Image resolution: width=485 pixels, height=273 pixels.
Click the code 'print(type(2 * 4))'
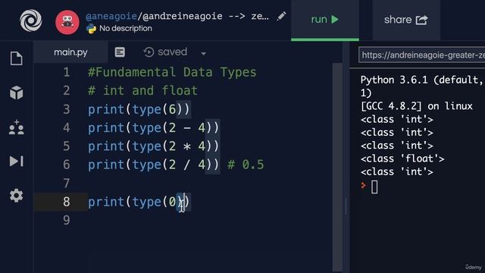(x=153, y=146)
